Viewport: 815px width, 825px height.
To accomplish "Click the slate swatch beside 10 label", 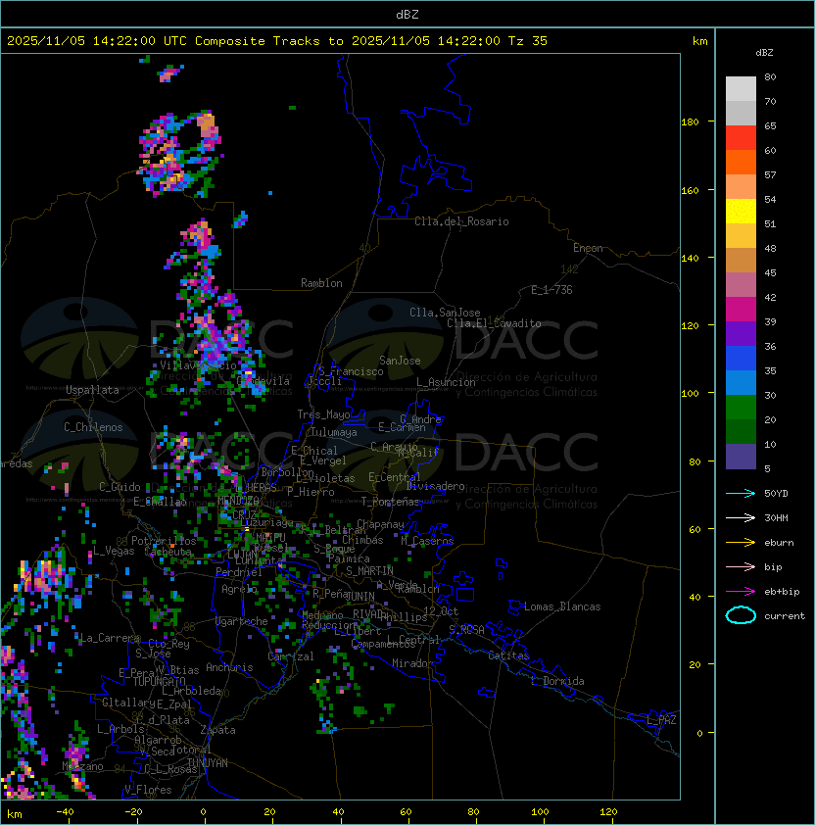I will tap(741, 457).
